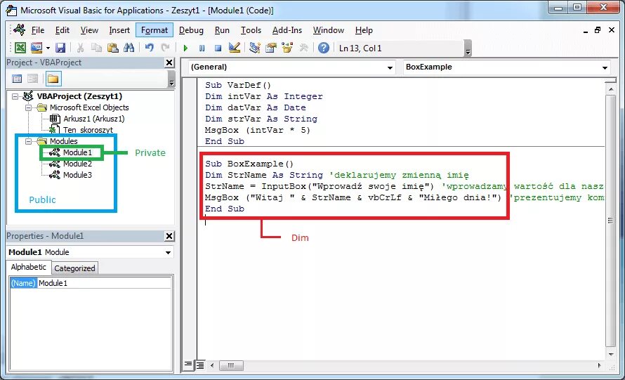This screenshot has height=380, width=625.
Task: Toggle Design Mode icon
Action: 235,48
